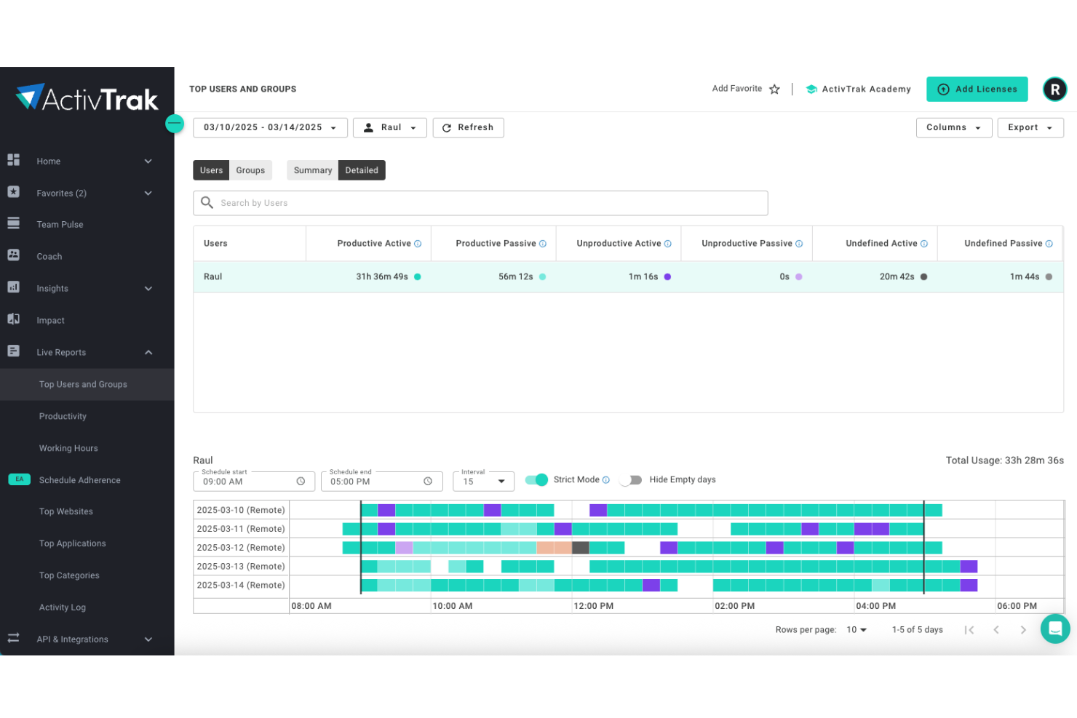Collapse the Live Reports chevron
This screenshot has height=718, width=1077.
pos(148,352)
